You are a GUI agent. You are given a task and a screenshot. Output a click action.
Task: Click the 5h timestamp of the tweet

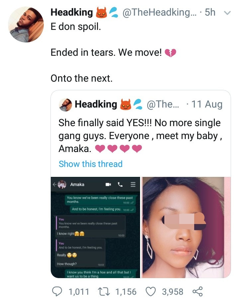point(210,13)
